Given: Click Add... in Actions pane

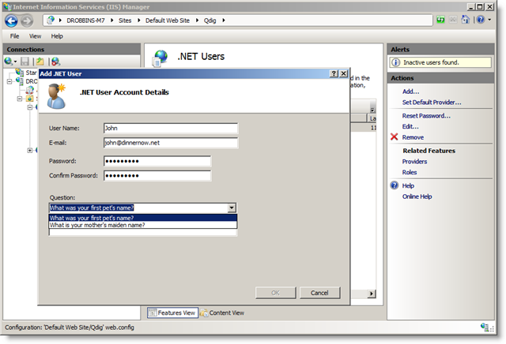Looking at the screenshot, I should coord(410,92).
